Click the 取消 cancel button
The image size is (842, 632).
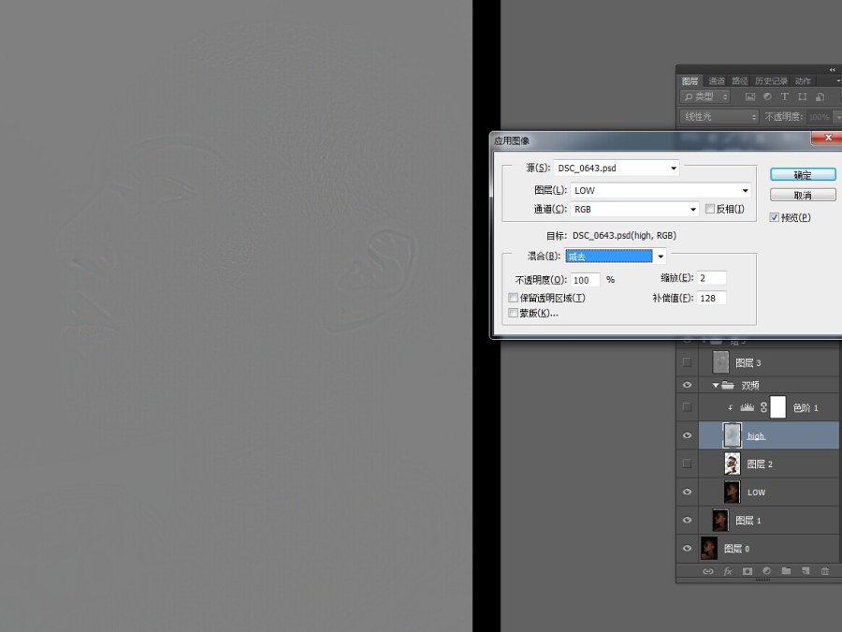click(803, 195)
